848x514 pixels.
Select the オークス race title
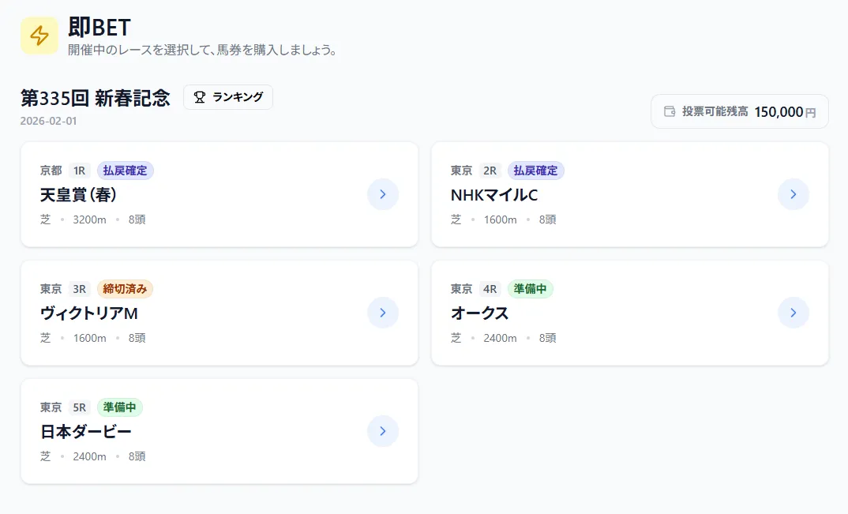480,313
